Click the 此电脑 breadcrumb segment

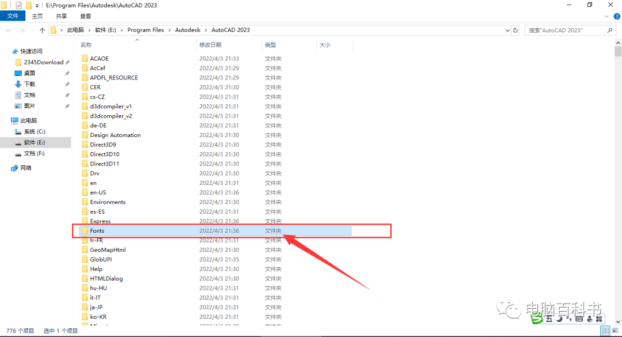75,30
